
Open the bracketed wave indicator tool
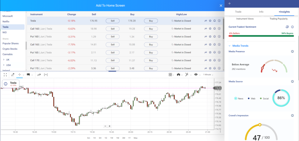(x=46, y=75)
